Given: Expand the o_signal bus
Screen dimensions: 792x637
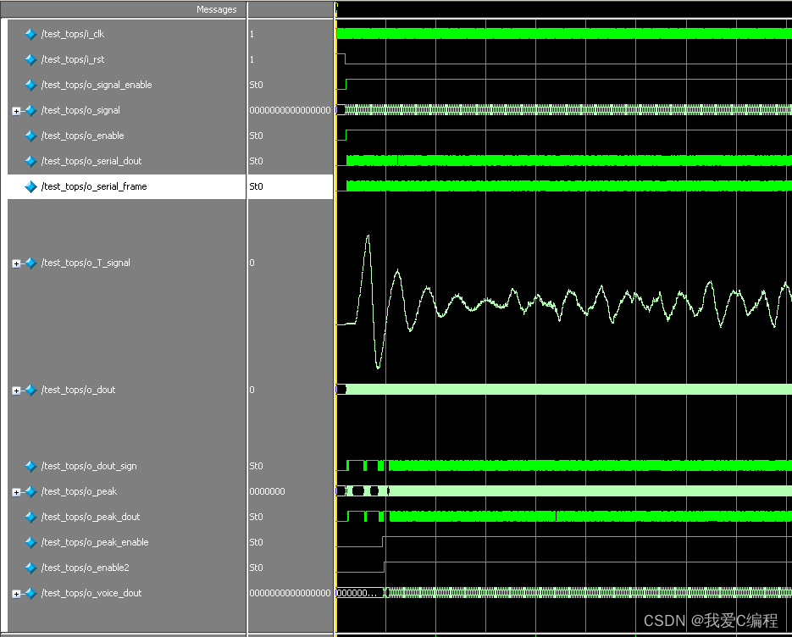Looking at the screenshot, I should [x=16, y=111].
